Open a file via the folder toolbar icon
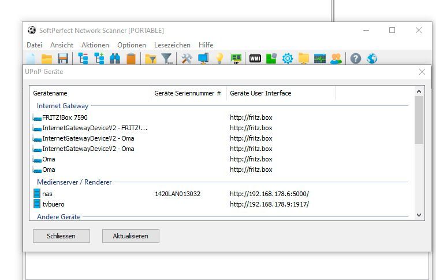 click(x=47, y=58)
